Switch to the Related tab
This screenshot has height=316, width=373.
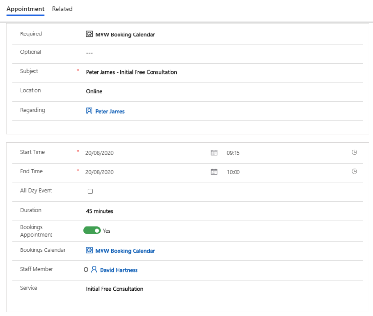62,9
